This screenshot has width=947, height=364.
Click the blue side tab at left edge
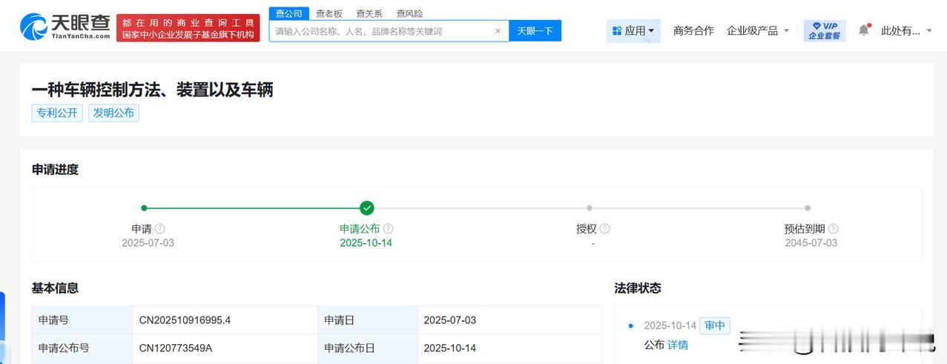[2, 328]
